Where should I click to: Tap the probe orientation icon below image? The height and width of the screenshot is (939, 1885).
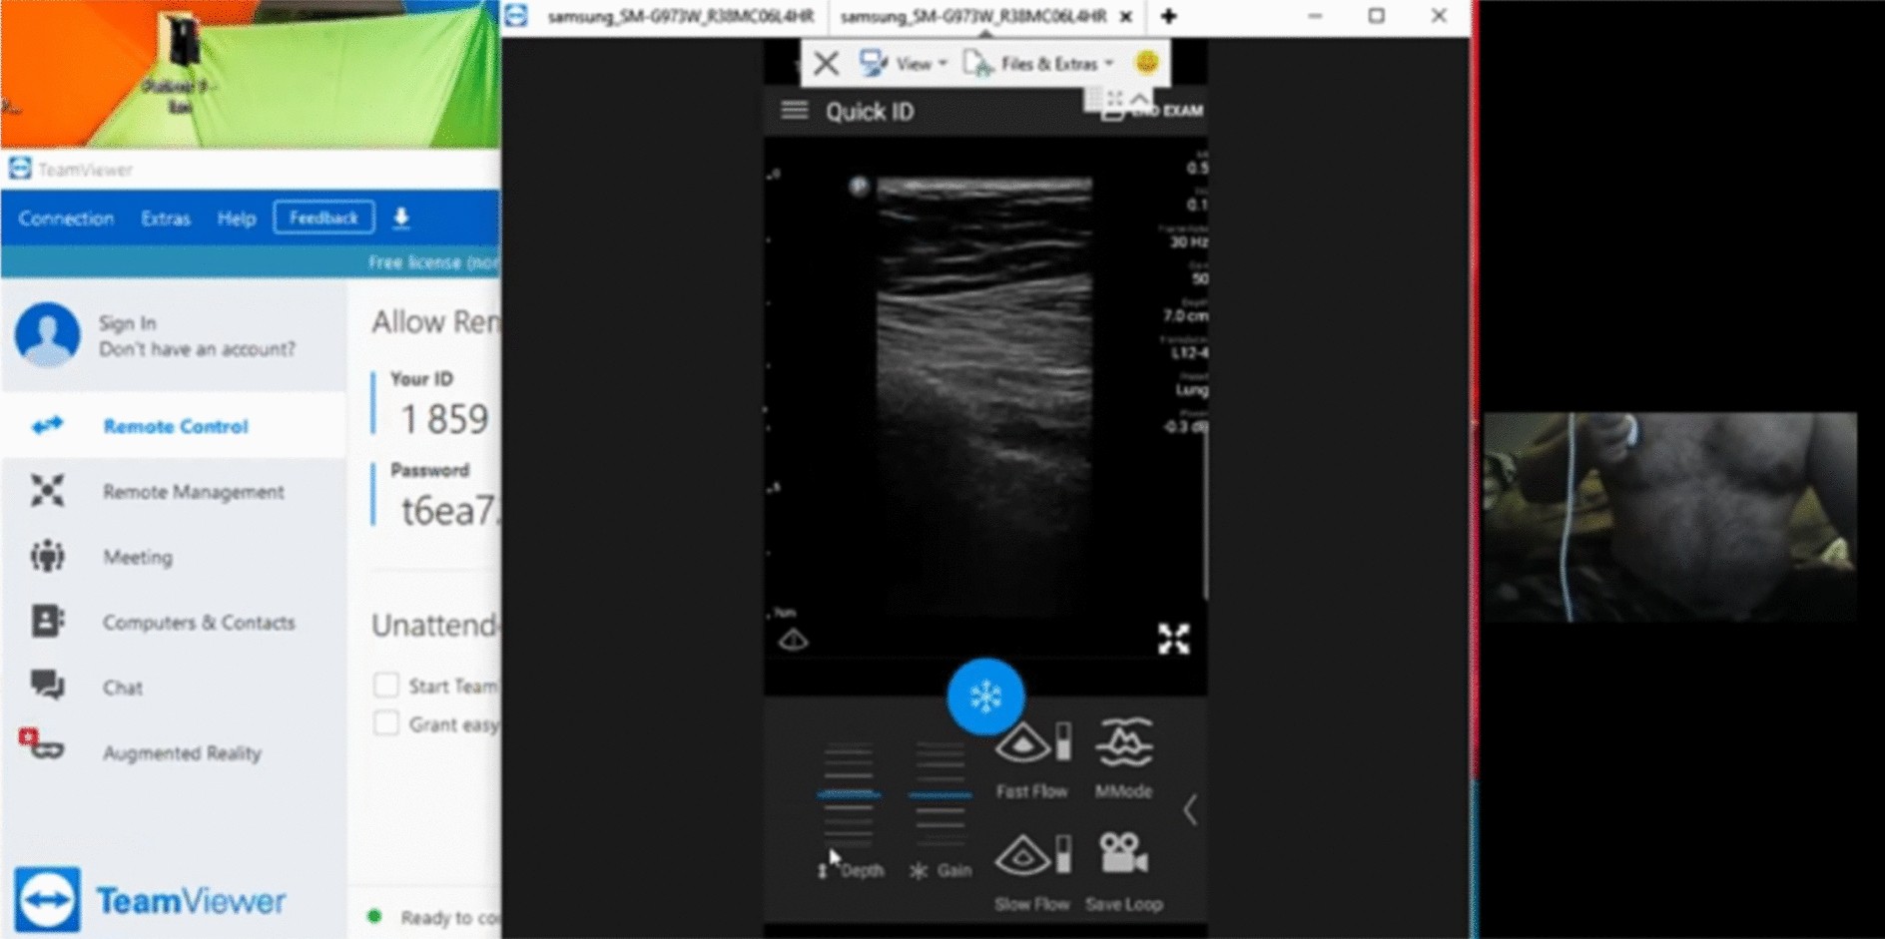coord(793,640)
